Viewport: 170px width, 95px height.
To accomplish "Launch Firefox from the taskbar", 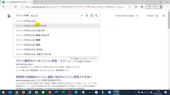I will click(x=23, y=92).
